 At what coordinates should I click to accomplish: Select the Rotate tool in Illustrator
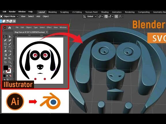(x=10, y=48)
